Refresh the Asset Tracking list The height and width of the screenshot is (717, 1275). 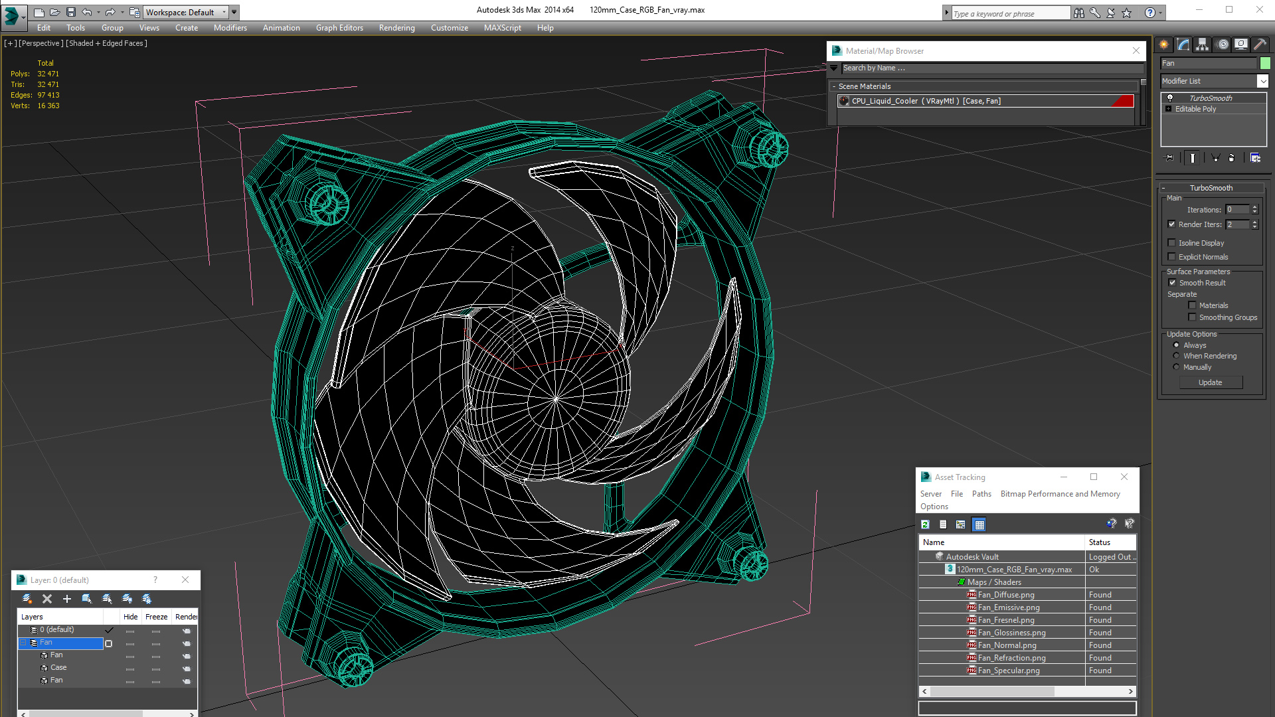point(925,524)
